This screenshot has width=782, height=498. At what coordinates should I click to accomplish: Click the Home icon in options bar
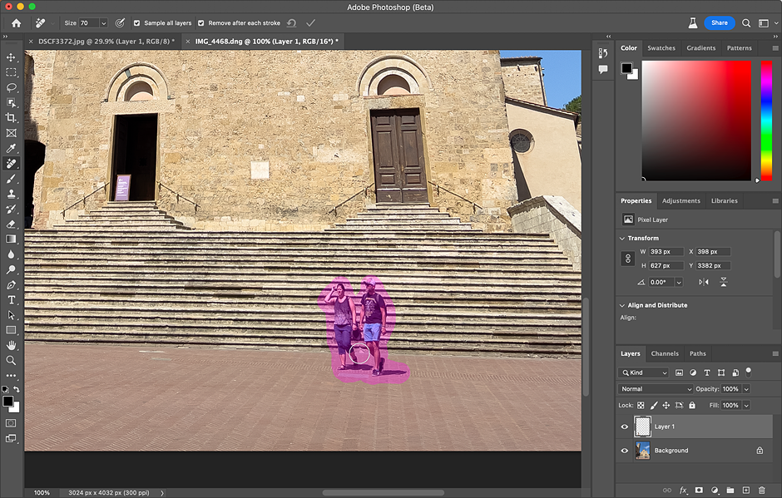click(x=16, y=23)
